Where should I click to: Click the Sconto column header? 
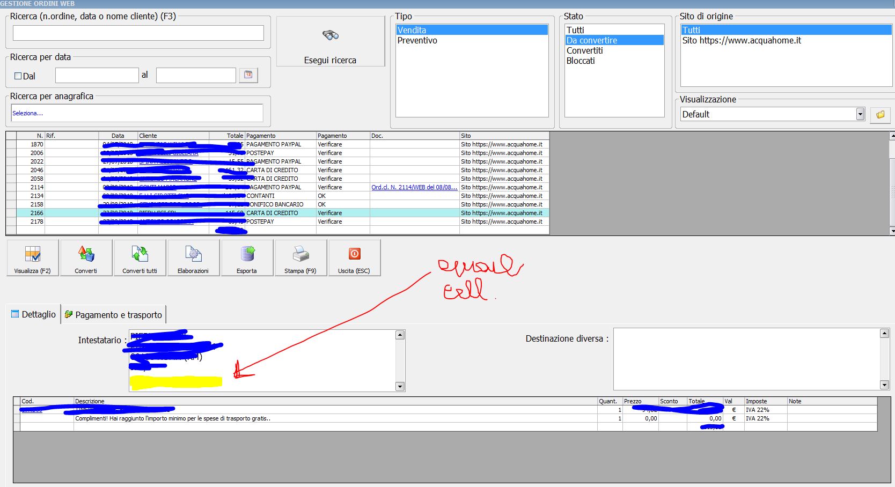673,401
